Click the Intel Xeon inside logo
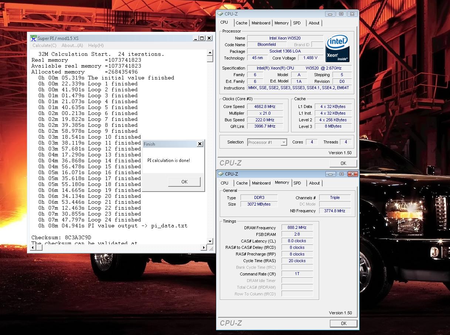 point(337,48)
